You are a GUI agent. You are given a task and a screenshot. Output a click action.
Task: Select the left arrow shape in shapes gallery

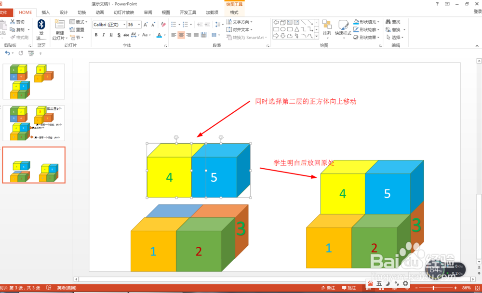pos(276,22)
